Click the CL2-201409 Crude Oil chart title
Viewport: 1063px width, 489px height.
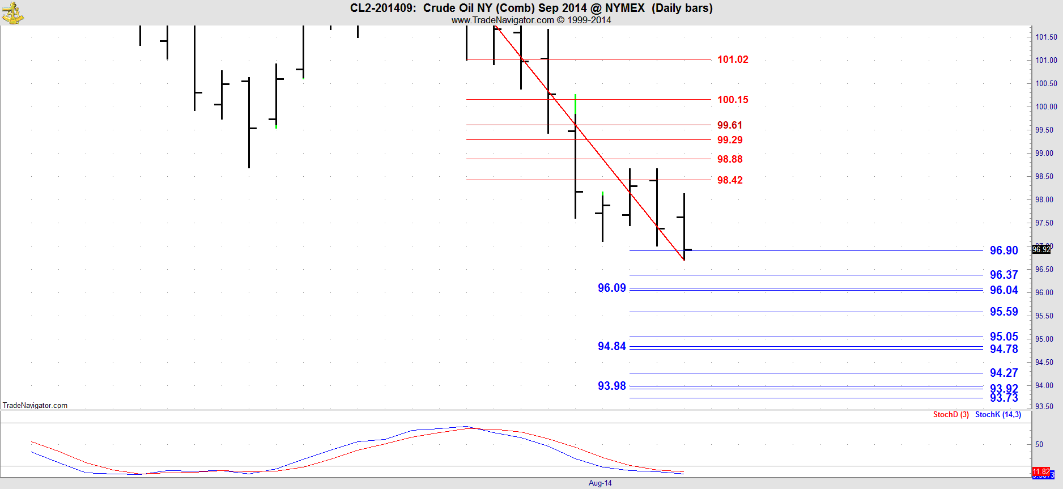(x=531, y=8)
